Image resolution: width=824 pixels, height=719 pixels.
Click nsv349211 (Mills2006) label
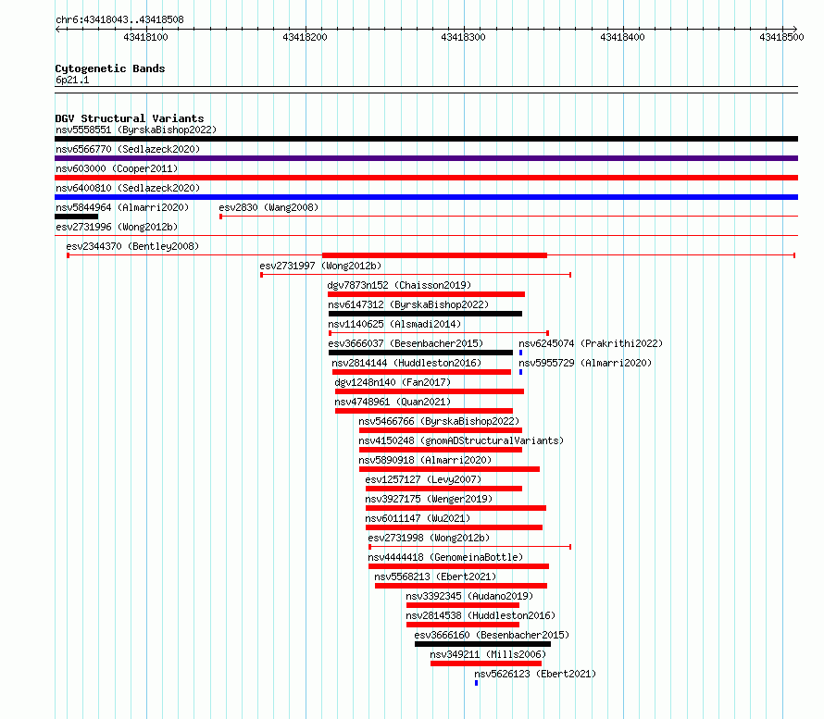point(488,654)
